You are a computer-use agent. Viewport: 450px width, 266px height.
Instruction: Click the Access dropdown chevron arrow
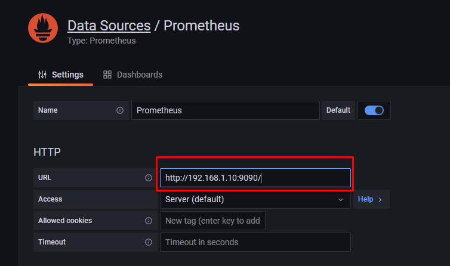click(341, 199)
